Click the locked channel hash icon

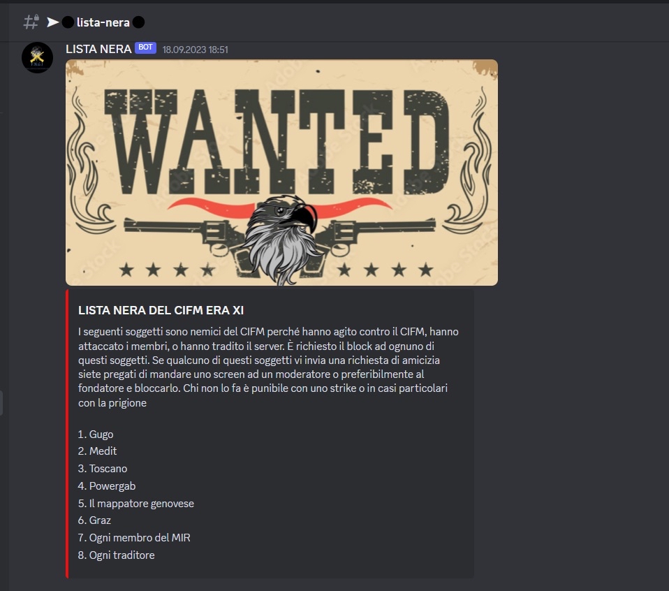(x=31, y=22)
